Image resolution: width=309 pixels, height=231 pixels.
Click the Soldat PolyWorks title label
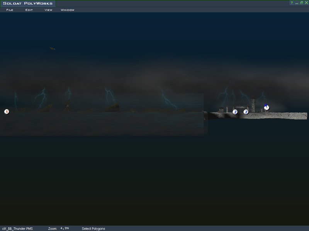(x=27, y=3)
